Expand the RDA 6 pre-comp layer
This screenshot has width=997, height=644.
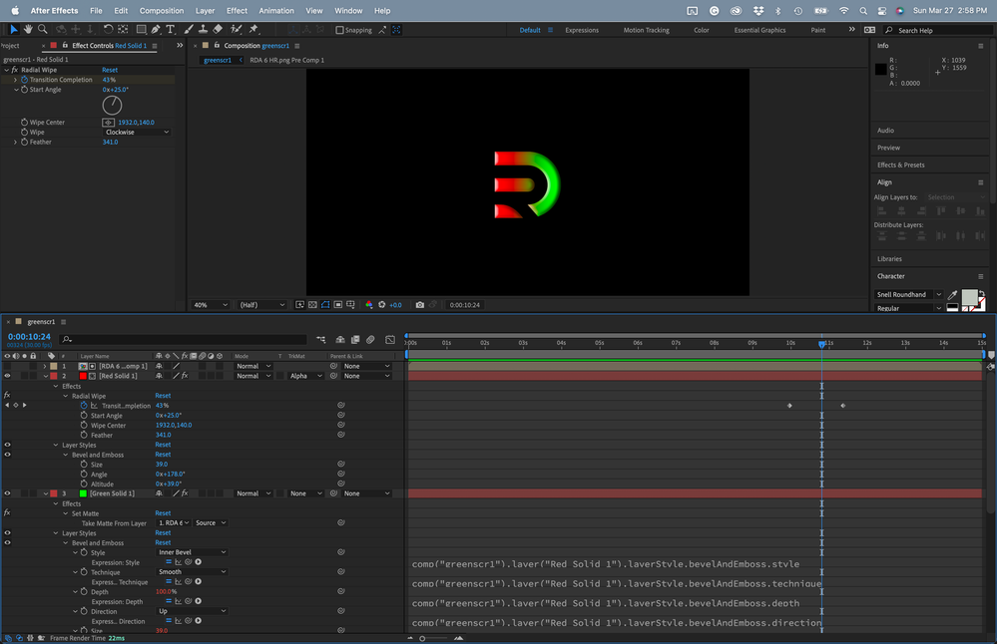pos(43,366)
